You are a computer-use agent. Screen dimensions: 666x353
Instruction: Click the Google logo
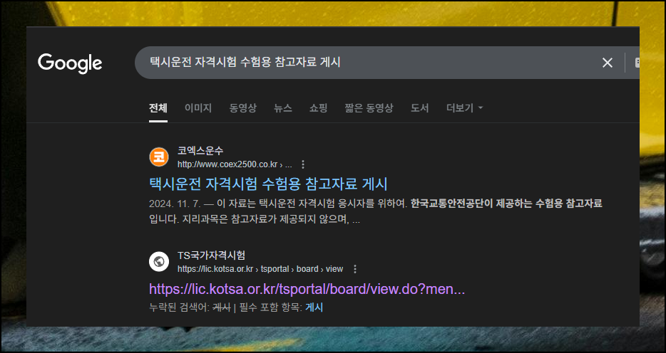(x=70, y=63)
